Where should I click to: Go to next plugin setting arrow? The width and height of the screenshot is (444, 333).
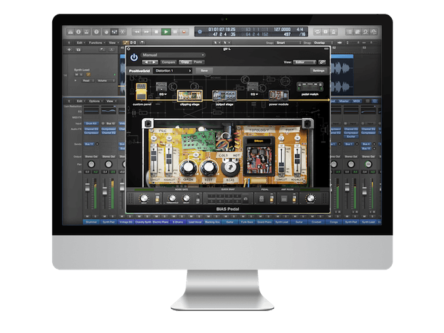(154, 62)
